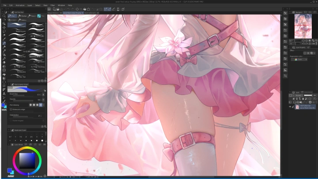Select the Move layer tool
318x179 pixels.
pyautogui.click(x=4, y=27)
